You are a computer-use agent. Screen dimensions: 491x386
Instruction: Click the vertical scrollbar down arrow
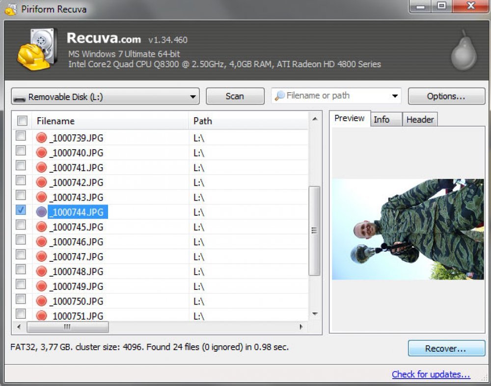pyautogui.click(x=315, y=314)
